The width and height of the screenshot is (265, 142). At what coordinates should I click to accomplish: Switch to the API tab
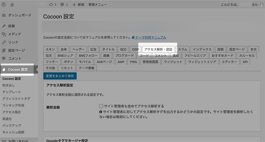245,62
